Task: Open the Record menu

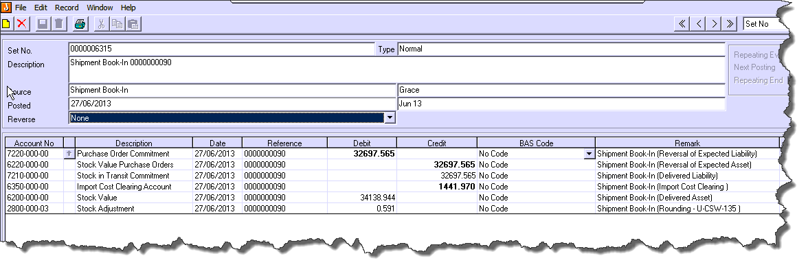Action: [x=67, y=7]
